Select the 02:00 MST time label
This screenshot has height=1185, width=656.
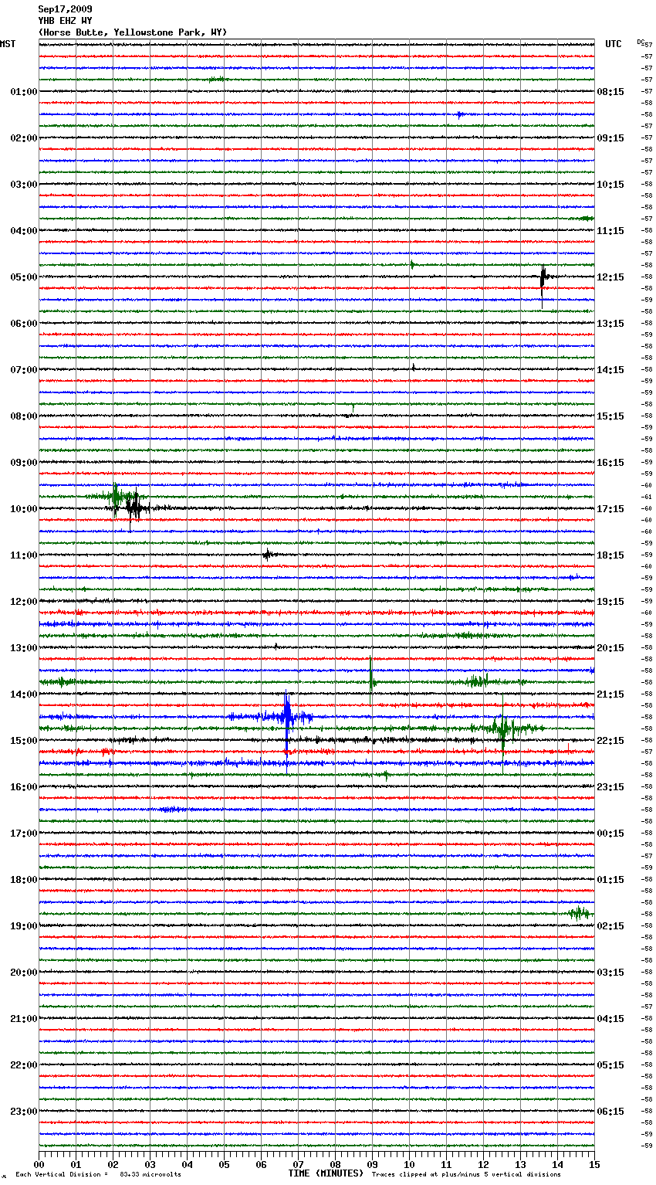pos(24,138)
